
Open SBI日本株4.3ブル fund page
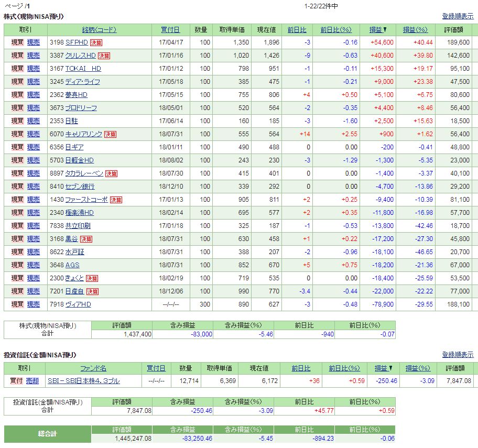click(84, 381)
